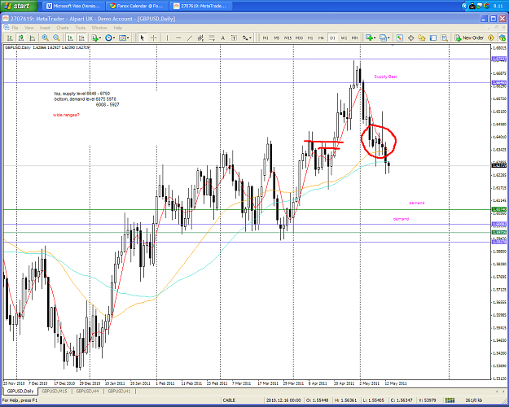Viewport: 509px width, 407px height.
Task: Click the 'wide ranges?' red text note
Action: [x=66, y=115]
